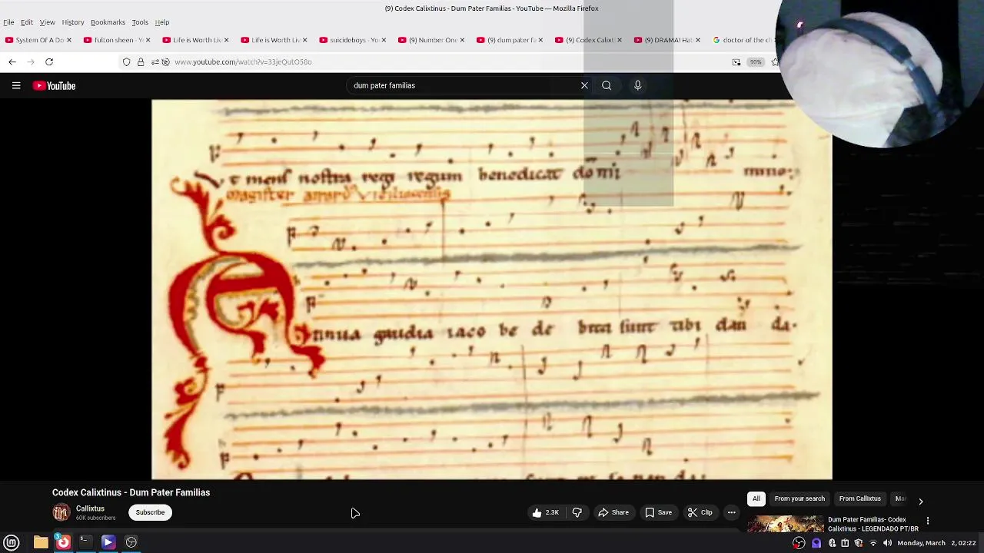Open the tracking protection shield icon
The height and width of the screenshot is (553, 984).
[x=127, y=61]
